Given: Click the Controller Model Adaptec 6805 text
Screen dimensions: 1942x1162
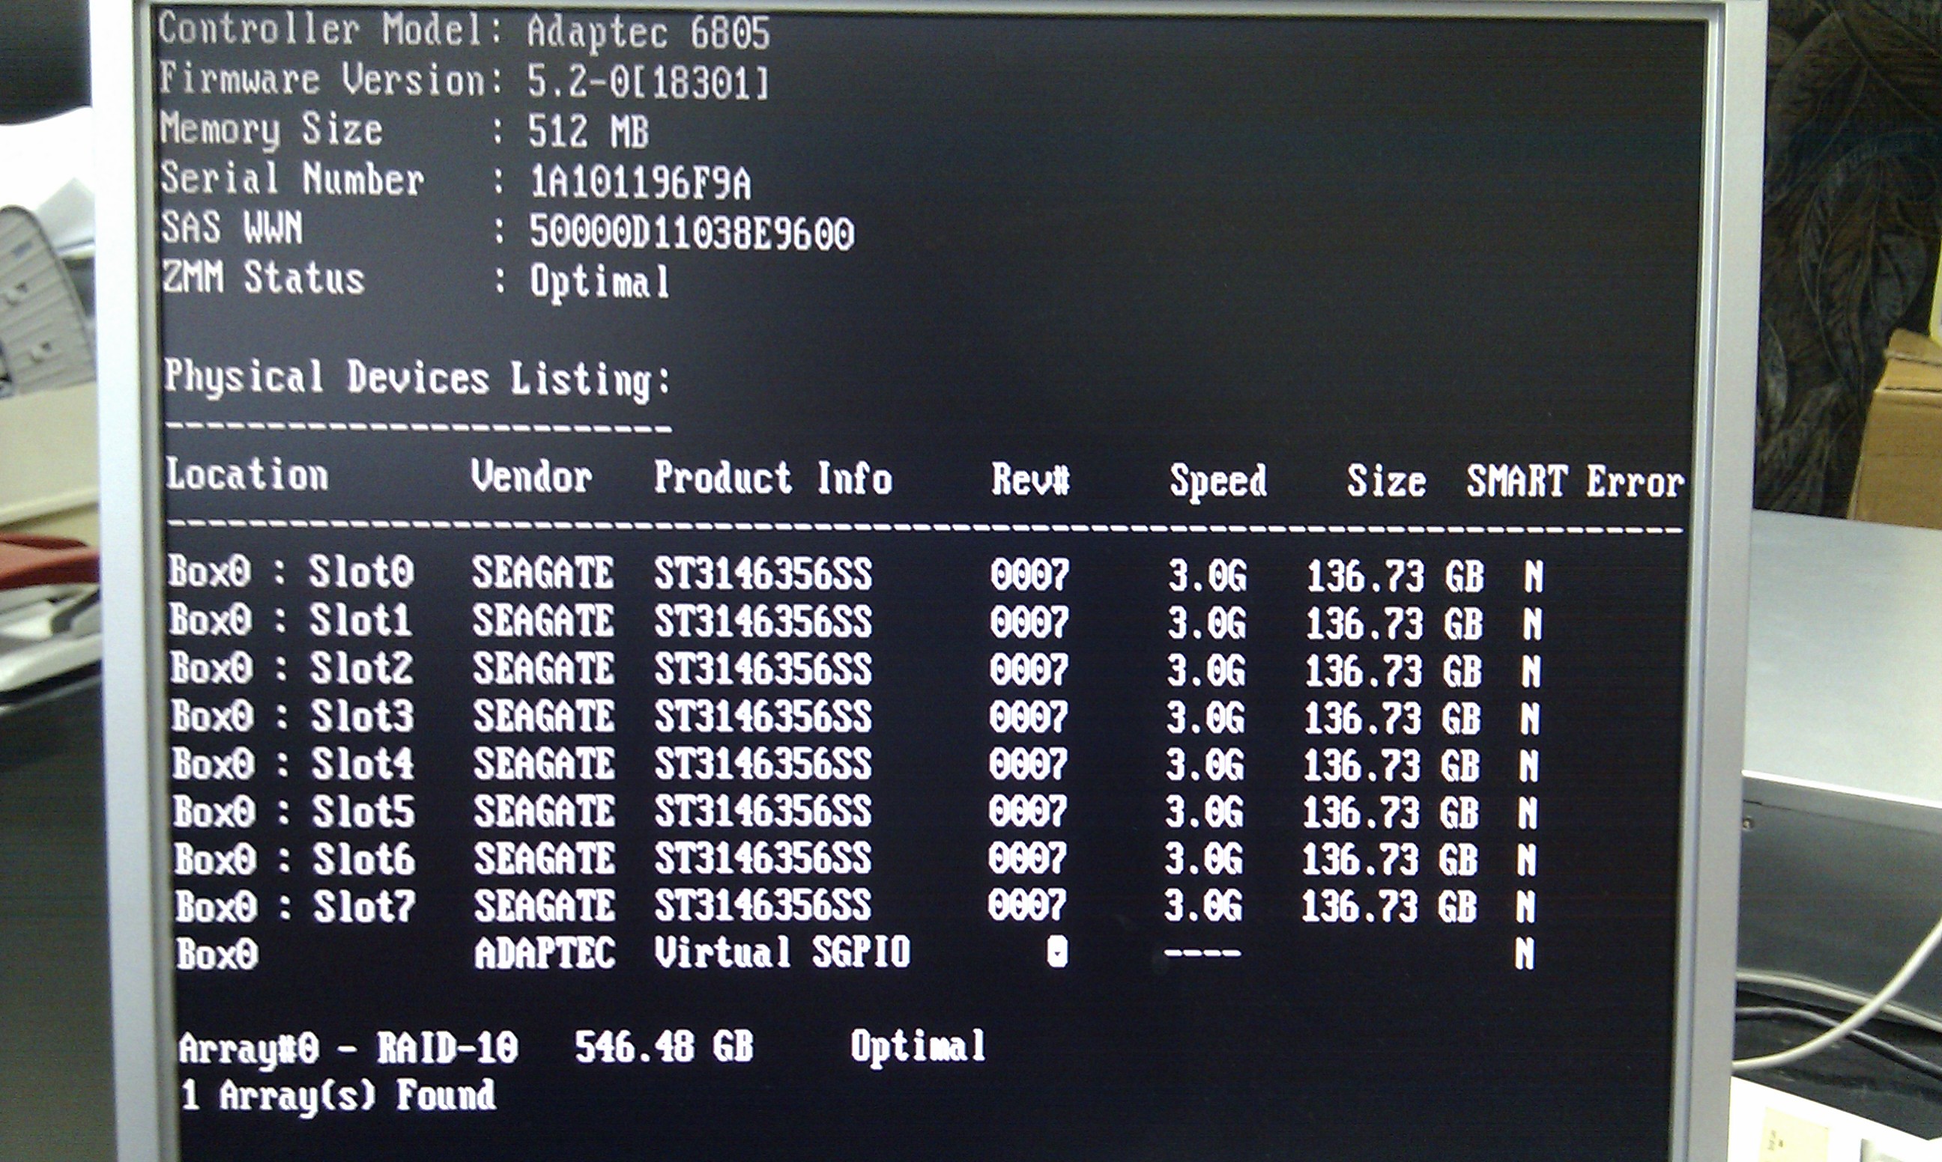Looking at the screenshot, I should point(648,33).
